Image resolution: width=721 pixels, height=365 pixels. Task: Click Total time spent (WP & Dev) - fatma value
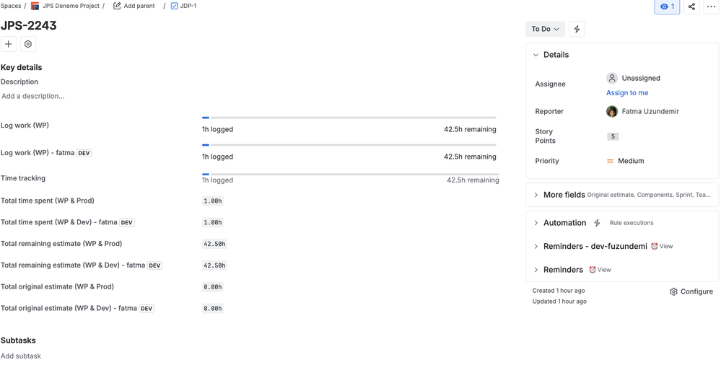coord(212,222)
